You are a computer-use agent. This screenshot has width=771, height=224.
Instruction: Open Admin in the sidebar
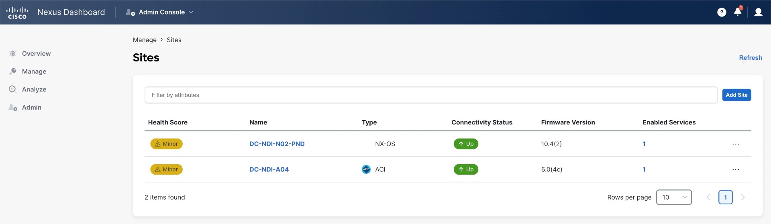tap(32, 108)
